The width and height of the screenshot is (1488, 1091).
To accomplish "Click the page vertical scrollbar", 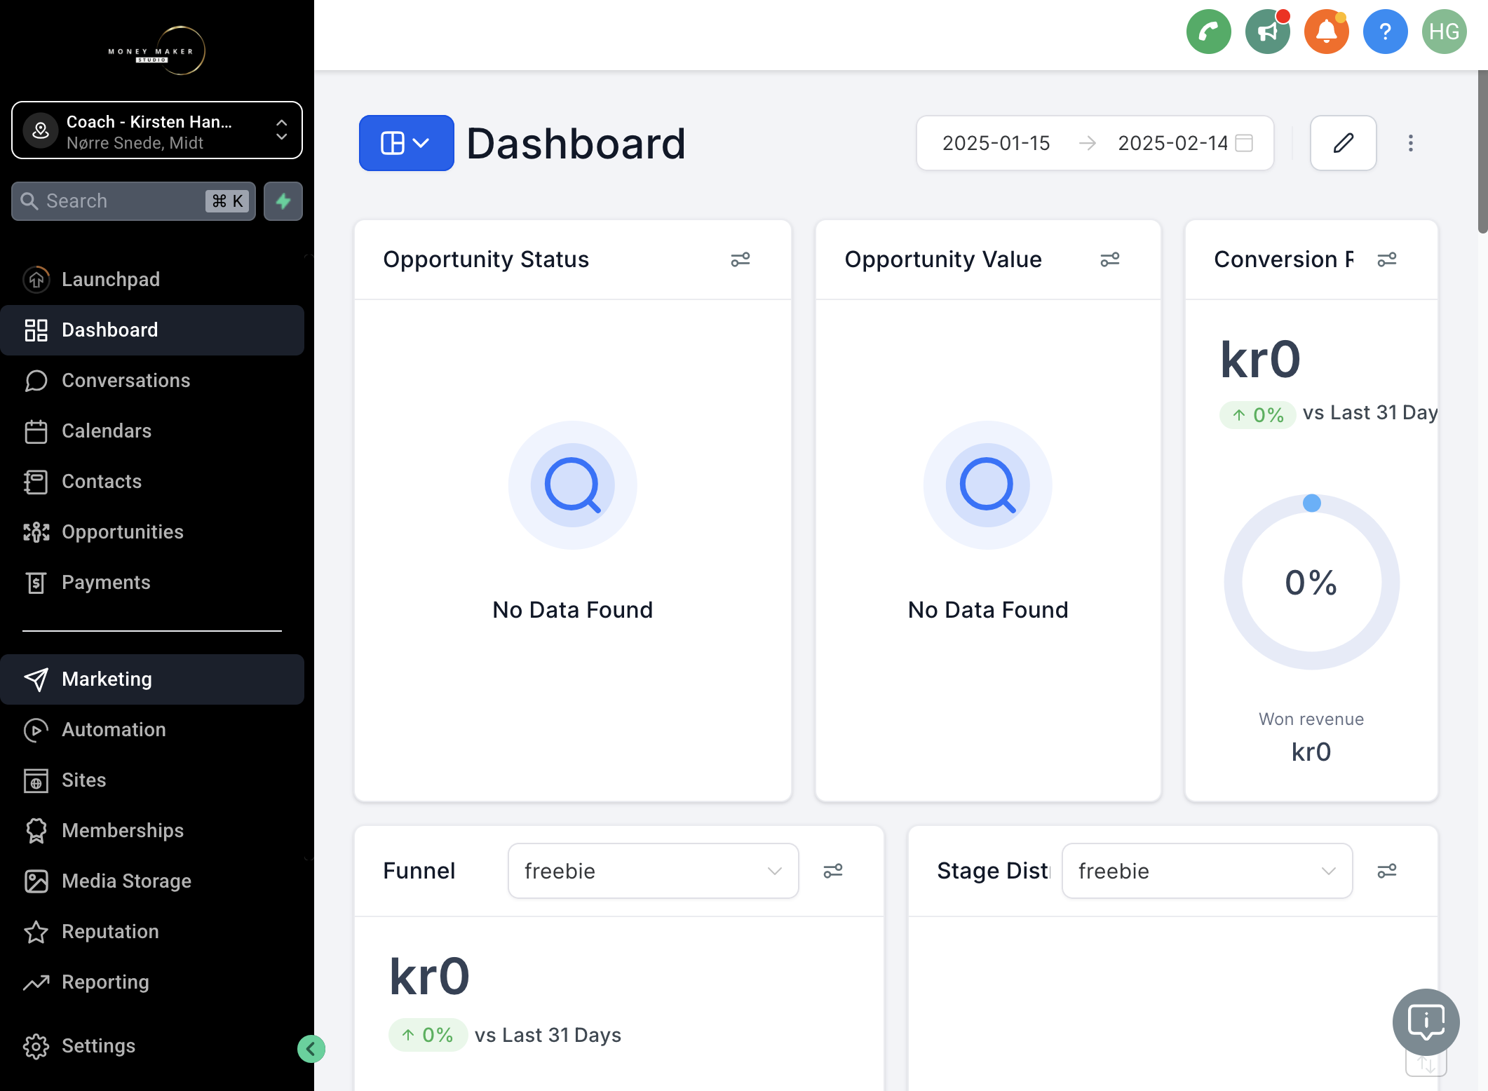I will coord(1482,151).
